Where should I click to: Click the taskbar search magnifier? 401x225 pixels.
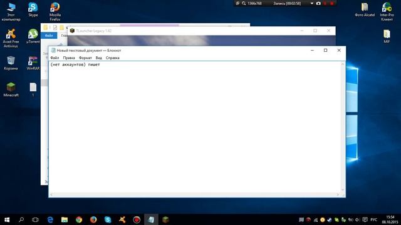pyautogui.click(x=21, y=219)
